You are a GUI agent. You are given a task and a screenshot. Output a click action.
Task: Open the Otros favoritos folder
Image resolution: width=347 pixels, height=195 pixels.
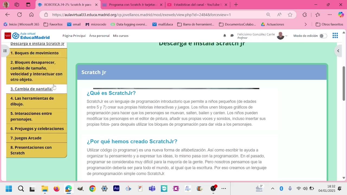(330, 24)
